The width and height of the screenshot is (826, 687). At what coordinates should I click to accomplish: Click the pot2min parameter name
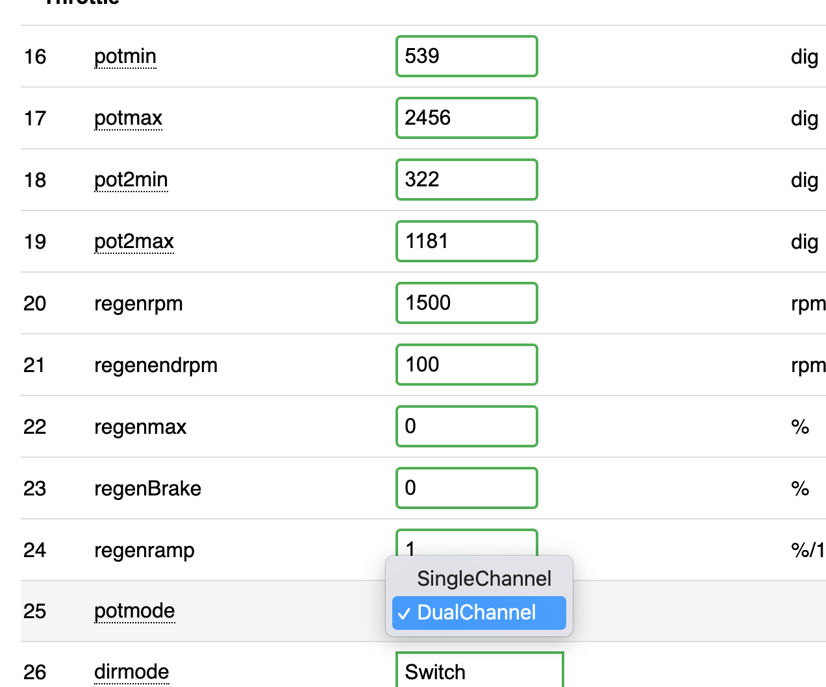131,180
